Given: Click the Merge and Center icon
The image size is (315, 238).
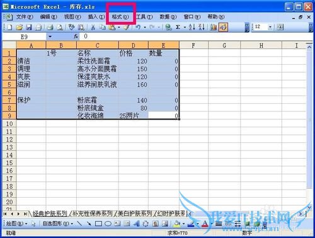Looking at the screenshot, I should (x=280, y=27).
